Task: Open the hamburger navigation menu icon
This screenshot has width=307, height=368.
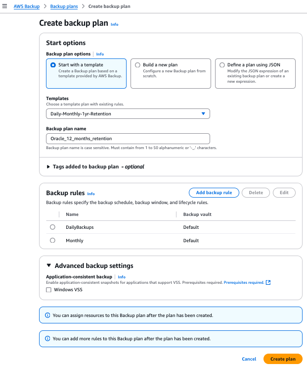Action: [5, 6]
